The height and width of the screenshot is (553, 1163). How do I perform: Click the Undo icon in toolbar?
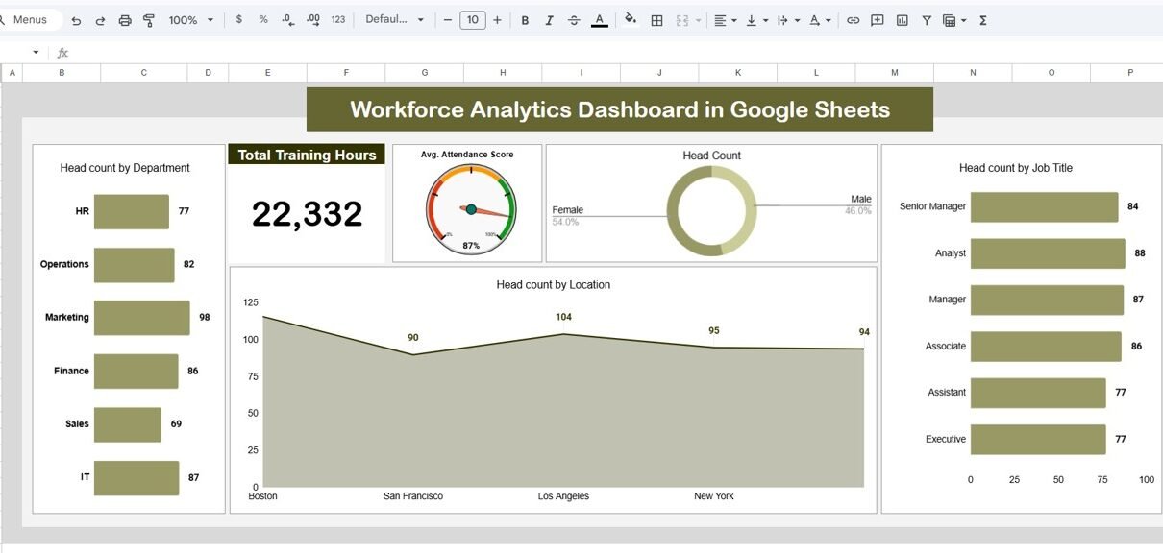pos(76,20)
